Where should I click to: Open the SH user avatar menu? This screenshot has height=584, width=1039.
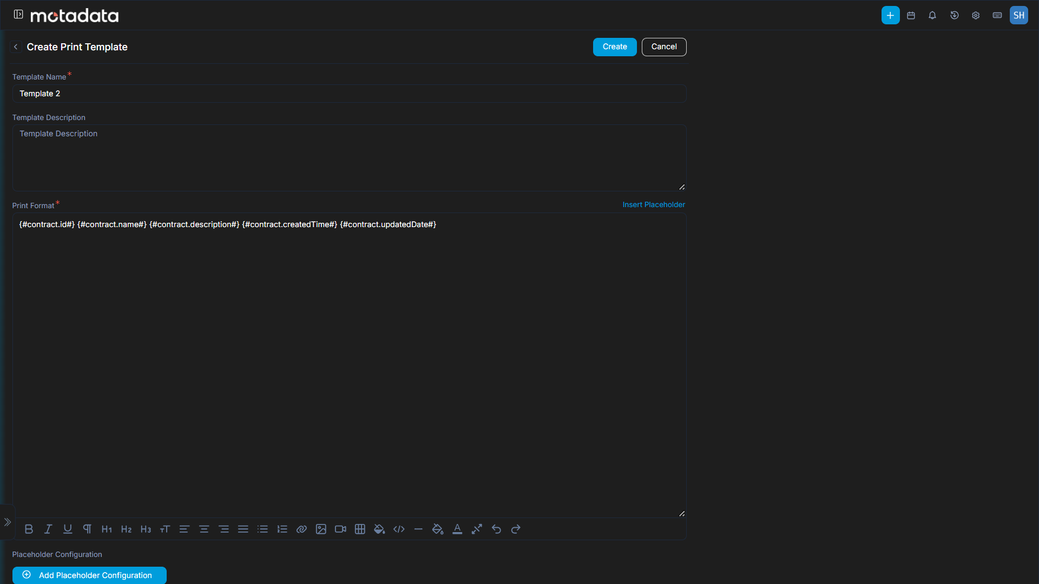click(1019, 15)
